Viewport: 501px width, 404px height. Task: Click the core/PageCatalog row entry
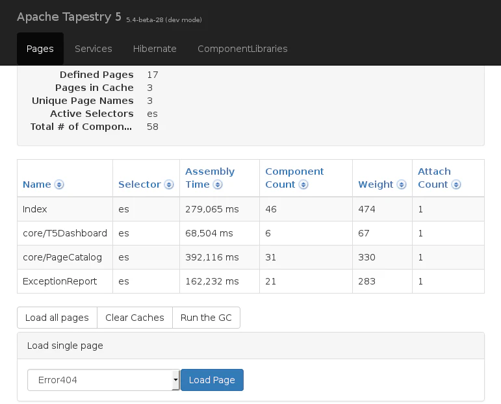tap(62, 257)
